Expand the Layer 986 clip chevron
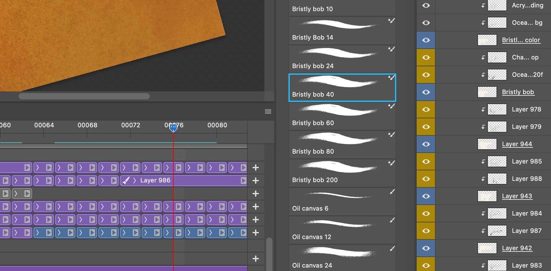This screenshot has height=271, width=551. pyautogui.click(x=135, y=181)
